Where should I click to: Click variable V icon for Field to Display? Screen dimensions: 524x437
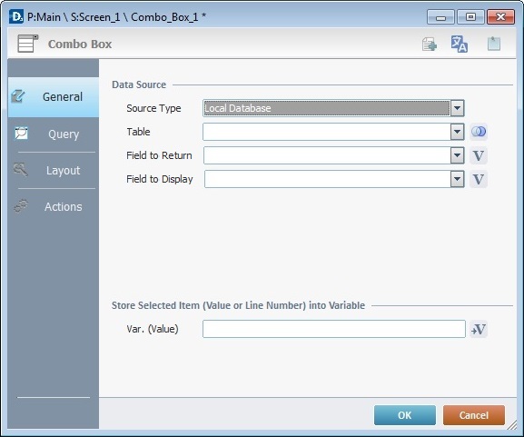coord(479,179)
